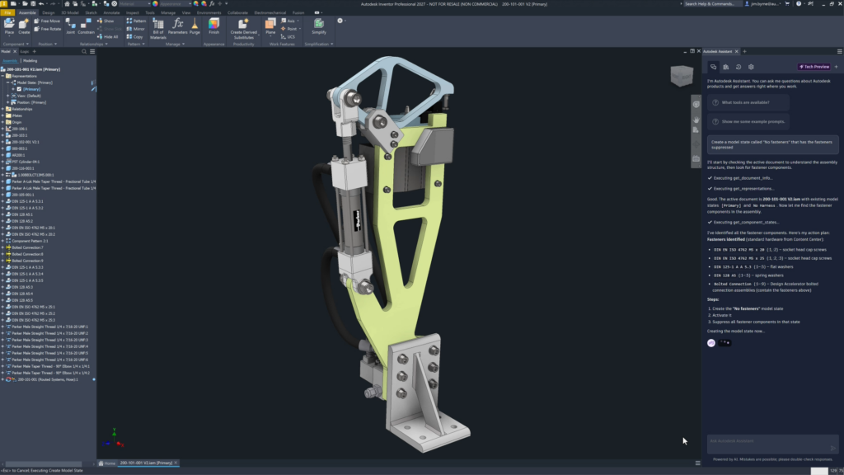844x475 pixels.
Task: Select the Pan hand tool in navigation bar
Action: tap(696, 120)
